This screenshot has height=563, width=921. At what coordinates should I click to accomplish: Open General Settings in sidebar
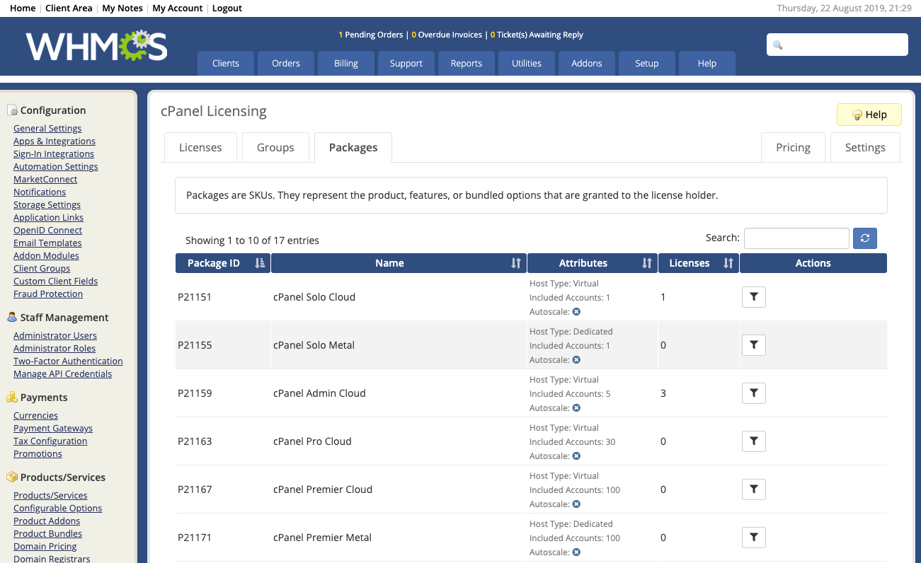tap(47, 128)
